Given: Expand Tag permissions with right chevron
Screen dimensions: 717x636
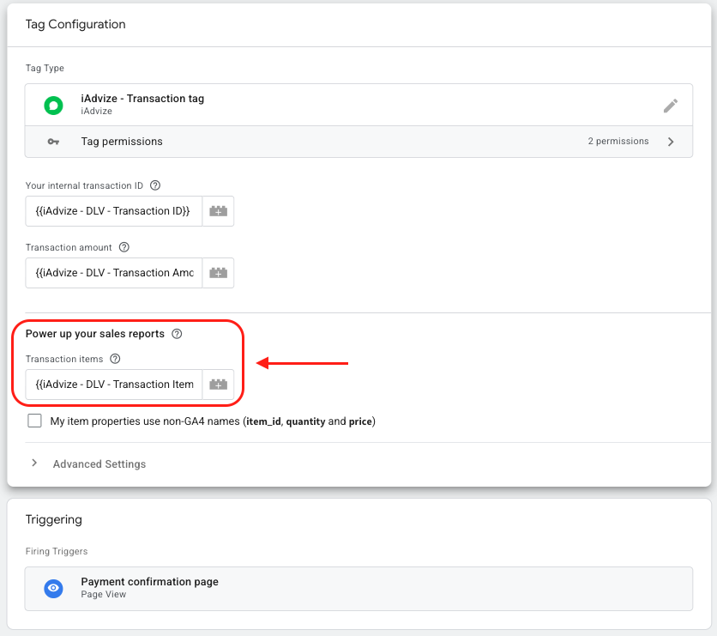Looking at the screenshot, I should (671, 142).
